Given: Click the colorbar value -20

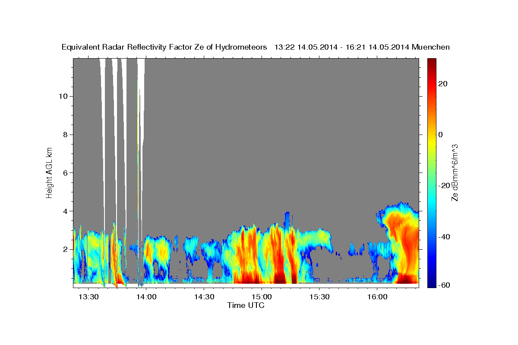Looking at the screenshot, I should click(444, 186).
